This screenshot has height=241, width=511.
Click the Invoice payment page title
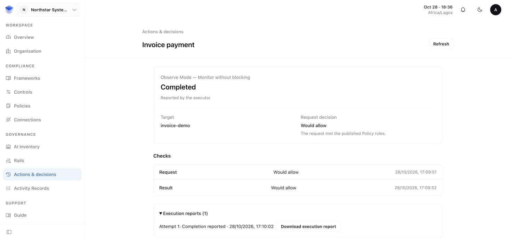[168, 45]
